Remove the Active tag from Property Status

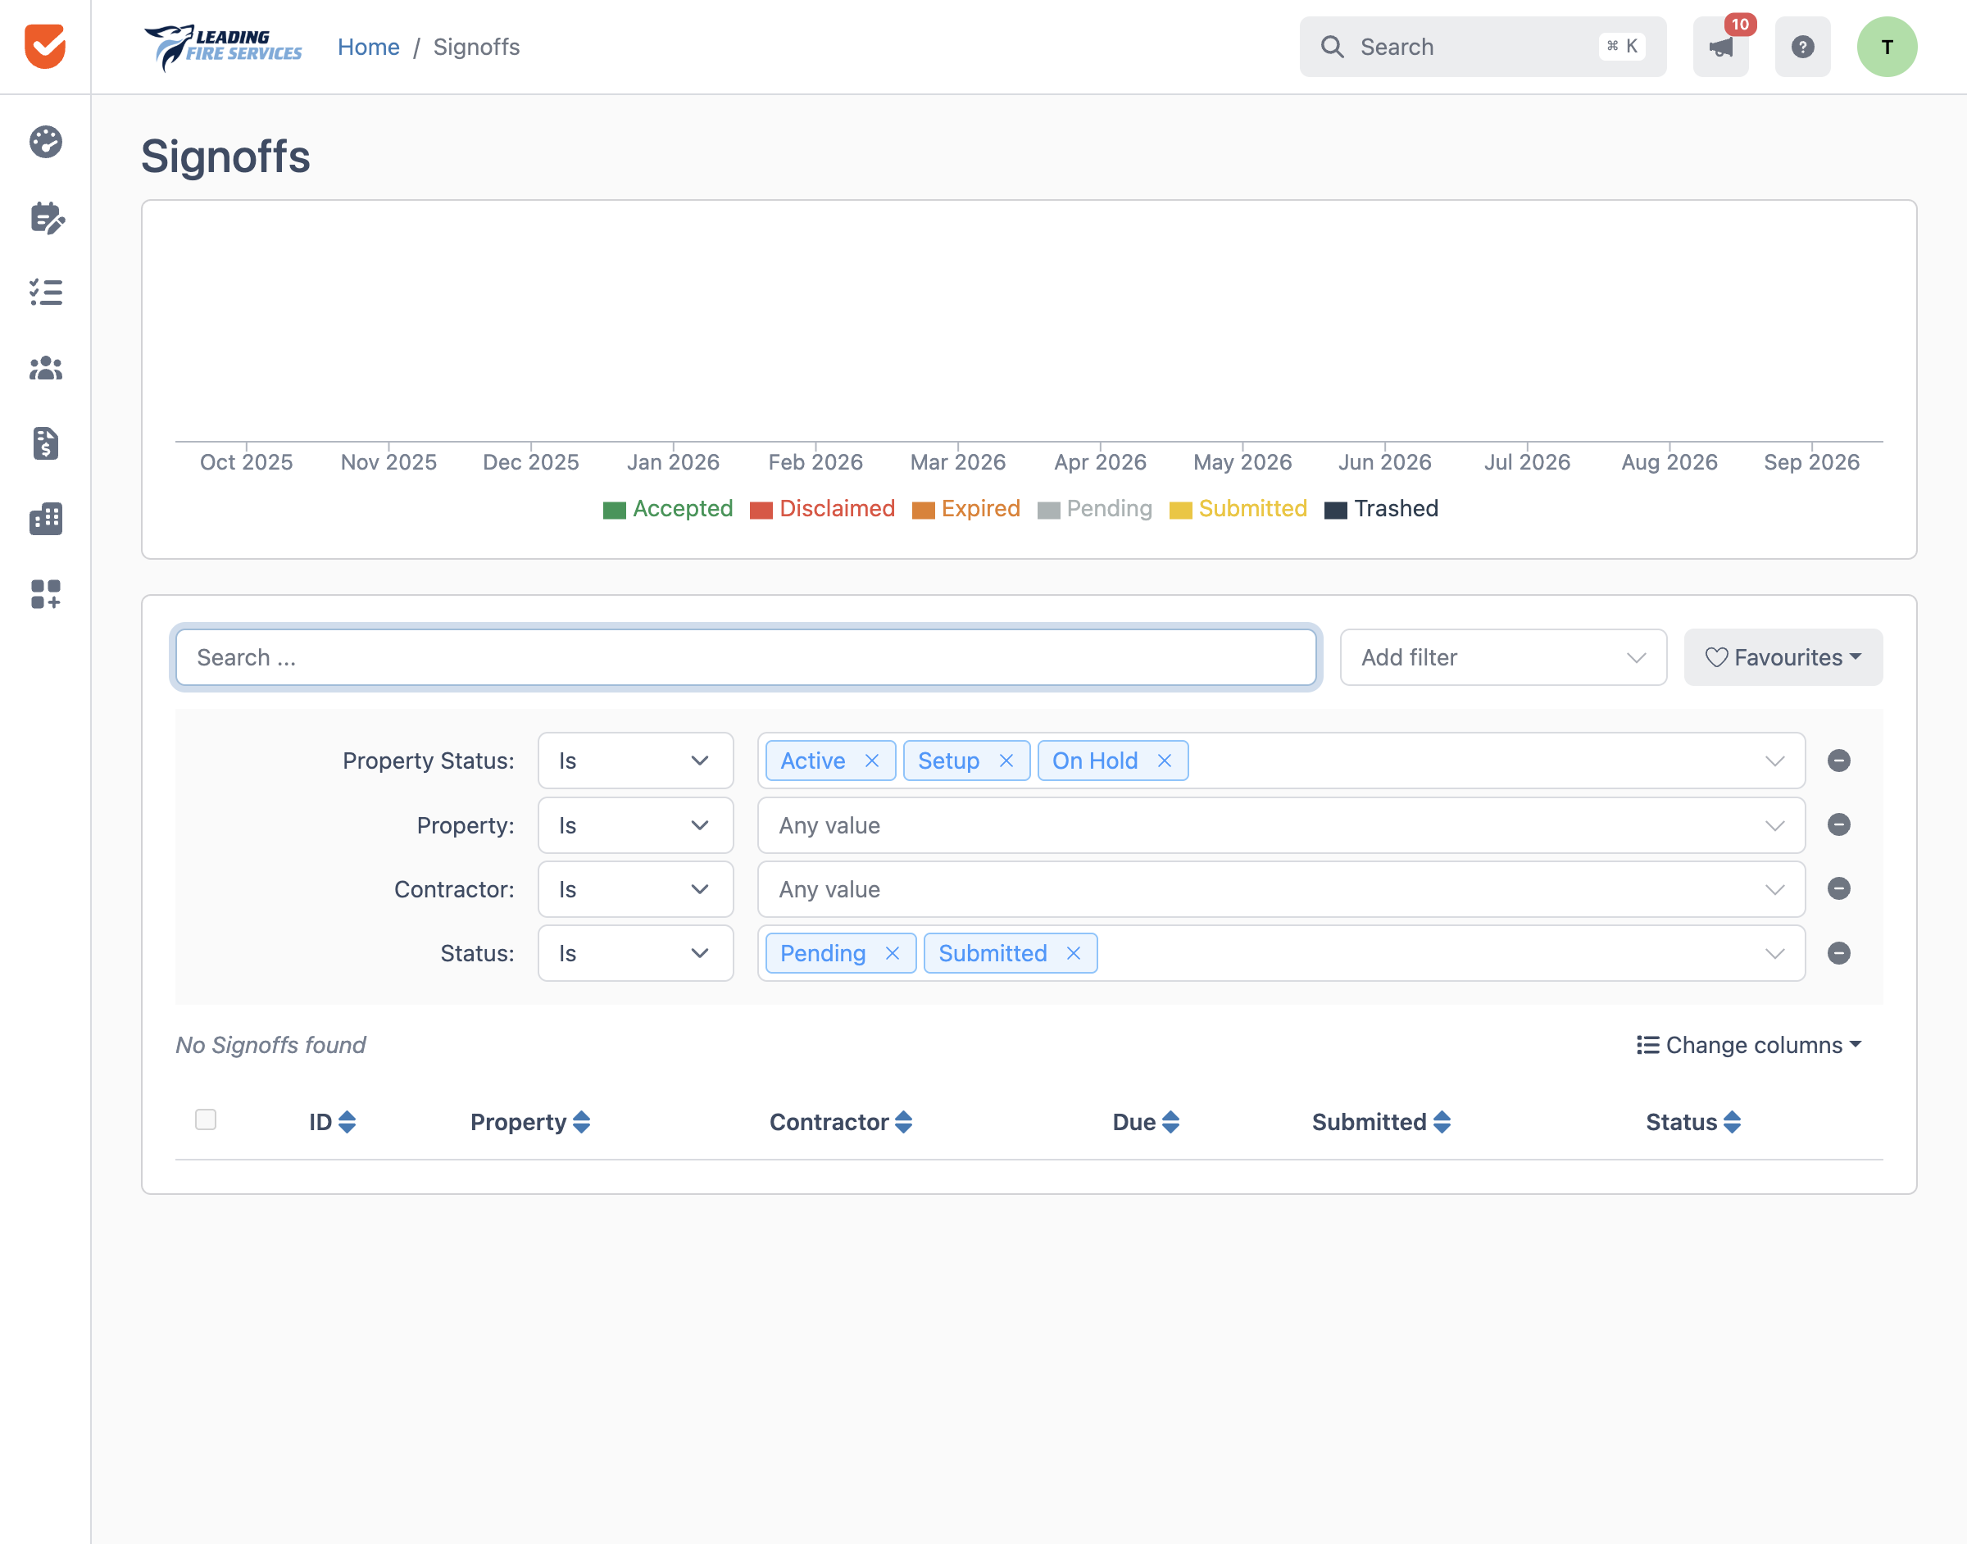pyautogui.click(x=871, y=761)
